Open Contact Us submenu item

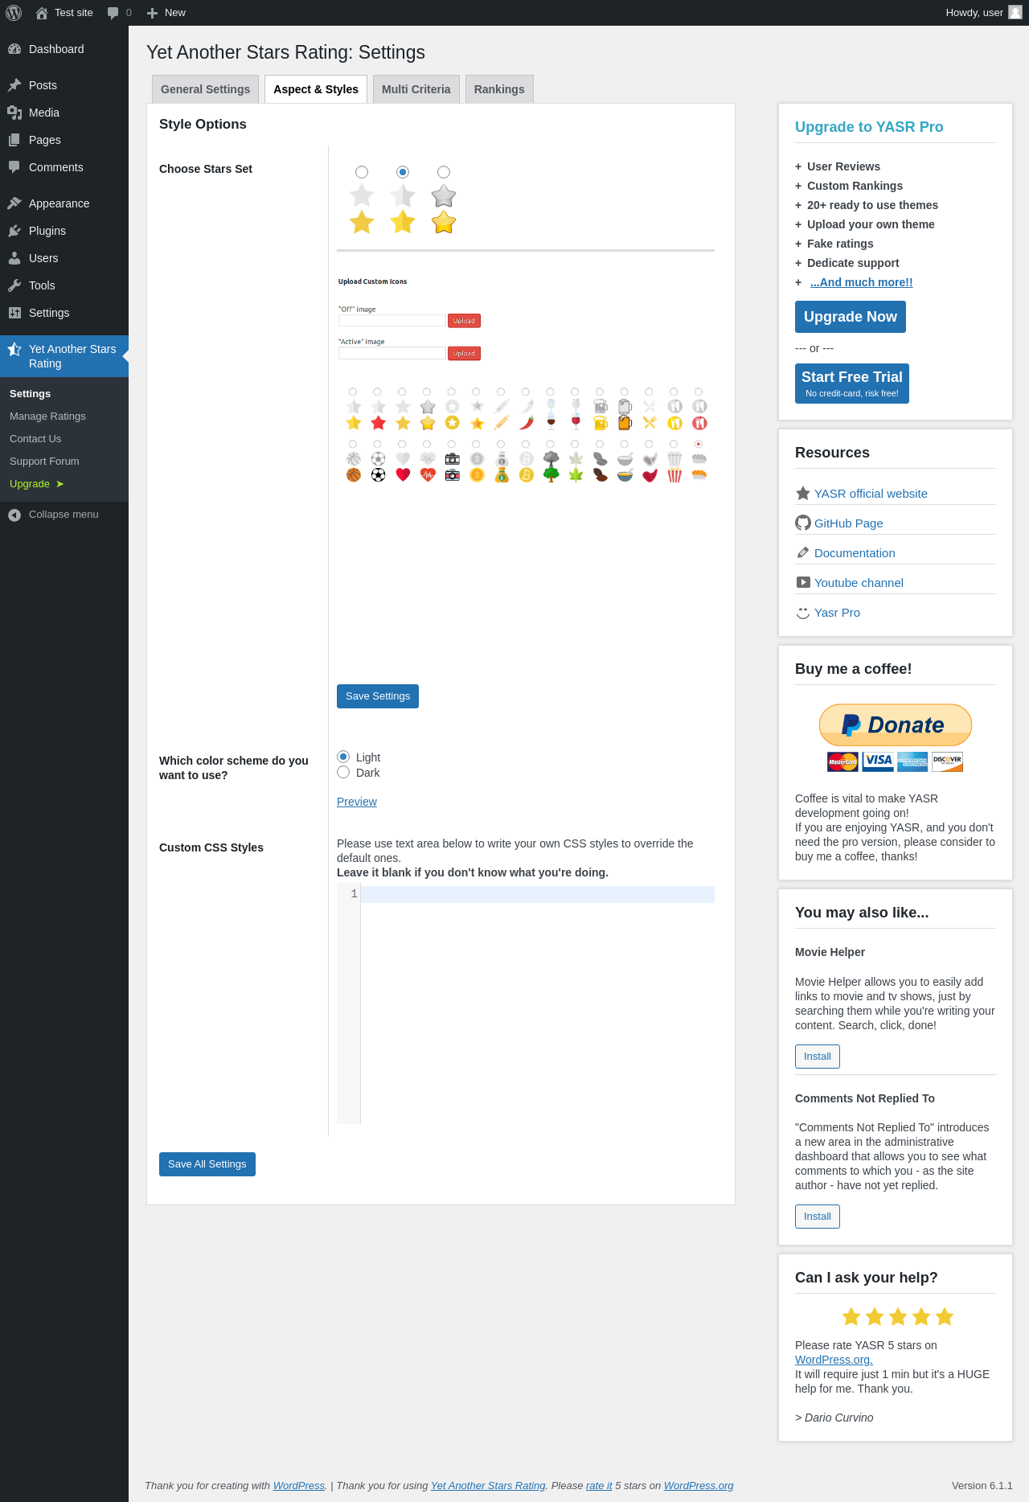pos(35,439)
